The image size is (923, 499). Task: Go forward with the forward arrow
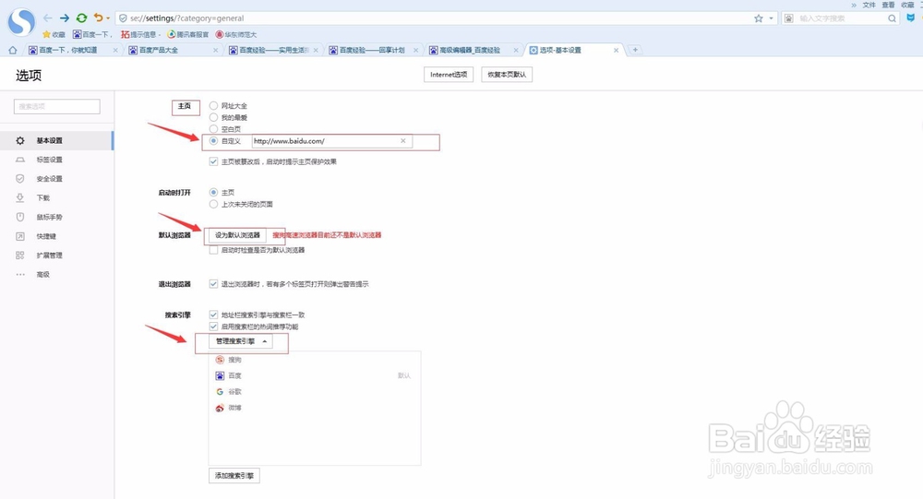pyautogui.click(x=65, y=18)
